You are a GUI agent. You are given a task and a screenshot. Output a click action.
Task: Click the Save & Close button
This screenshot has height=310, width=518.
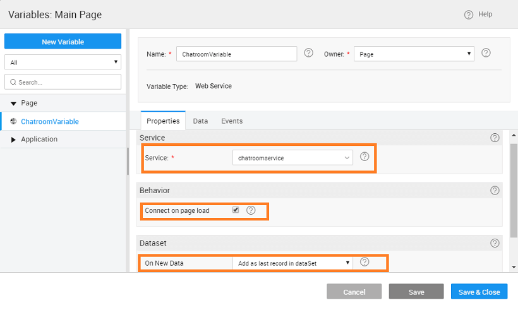point(479,292)
